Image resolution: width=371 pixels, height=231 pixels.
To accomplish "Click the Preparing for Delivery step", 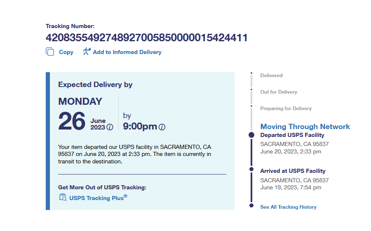I will click(286, 108).
